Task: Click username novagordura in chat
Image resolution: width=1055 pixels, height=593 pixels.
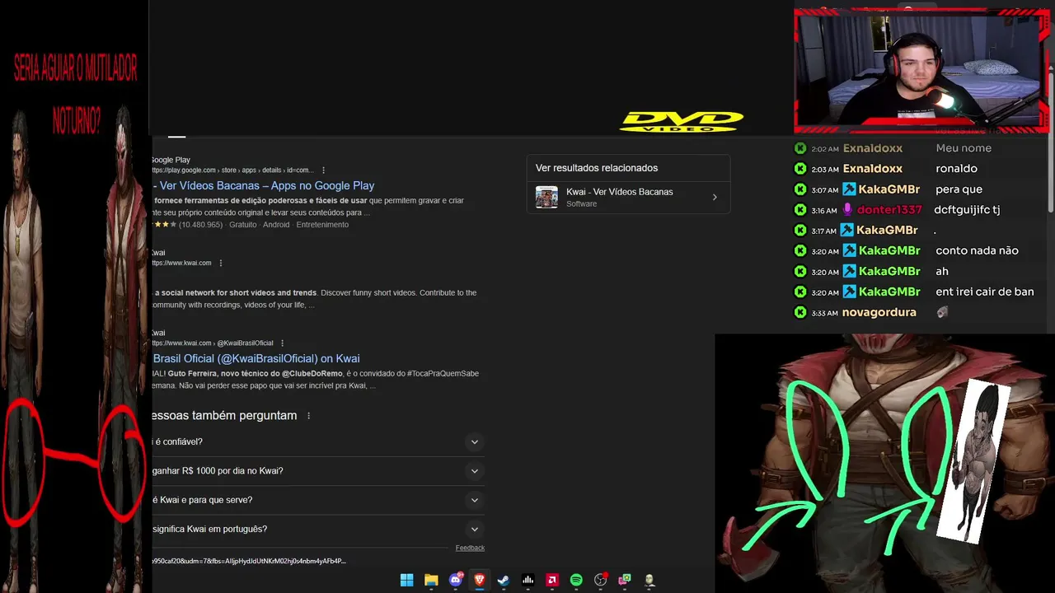Action: (879, 312)
